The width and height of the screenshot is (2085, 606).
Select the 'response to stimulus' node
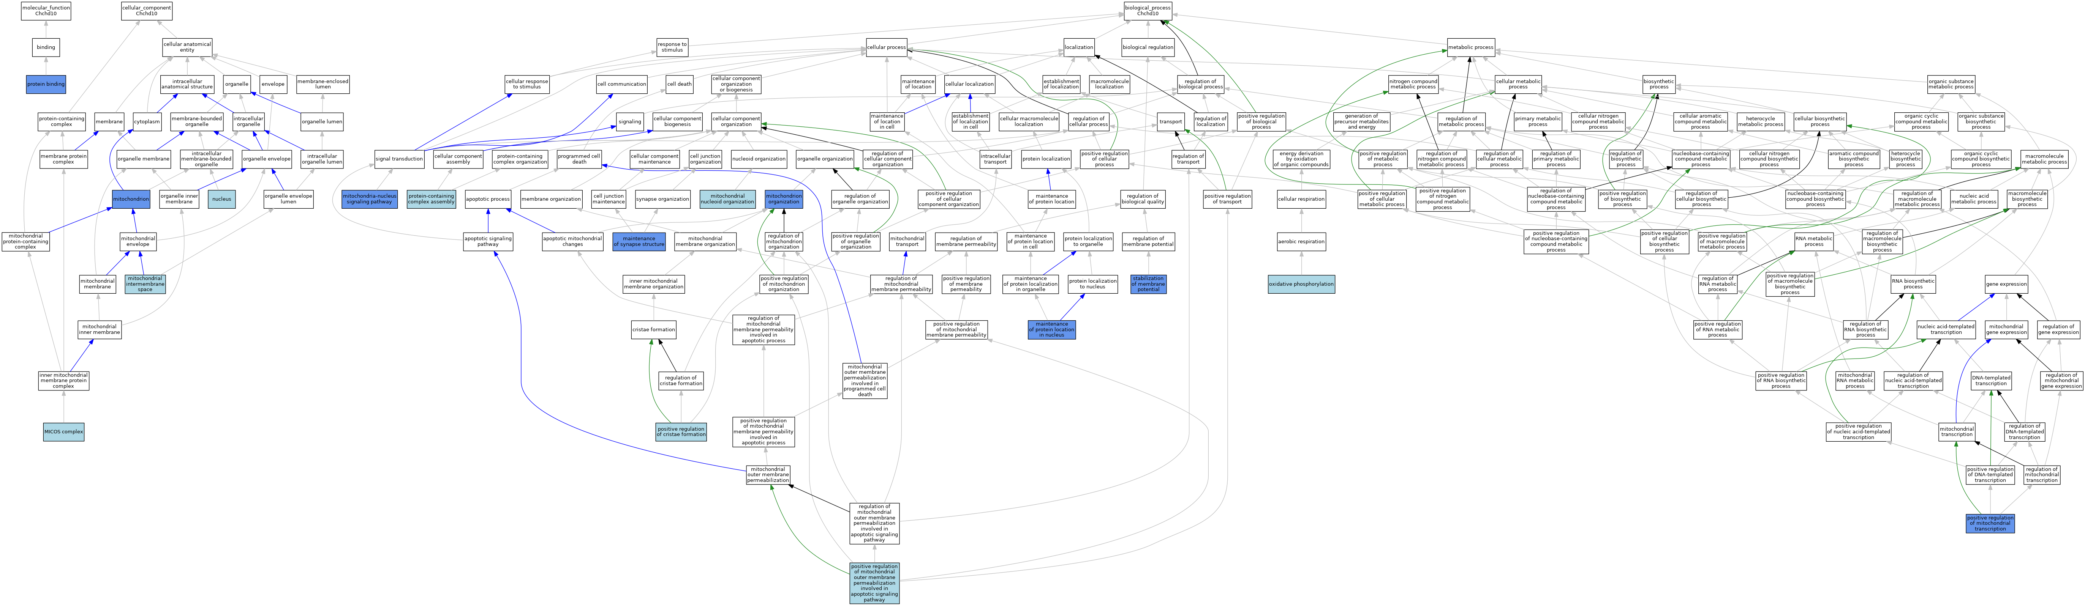coord(672,48)
